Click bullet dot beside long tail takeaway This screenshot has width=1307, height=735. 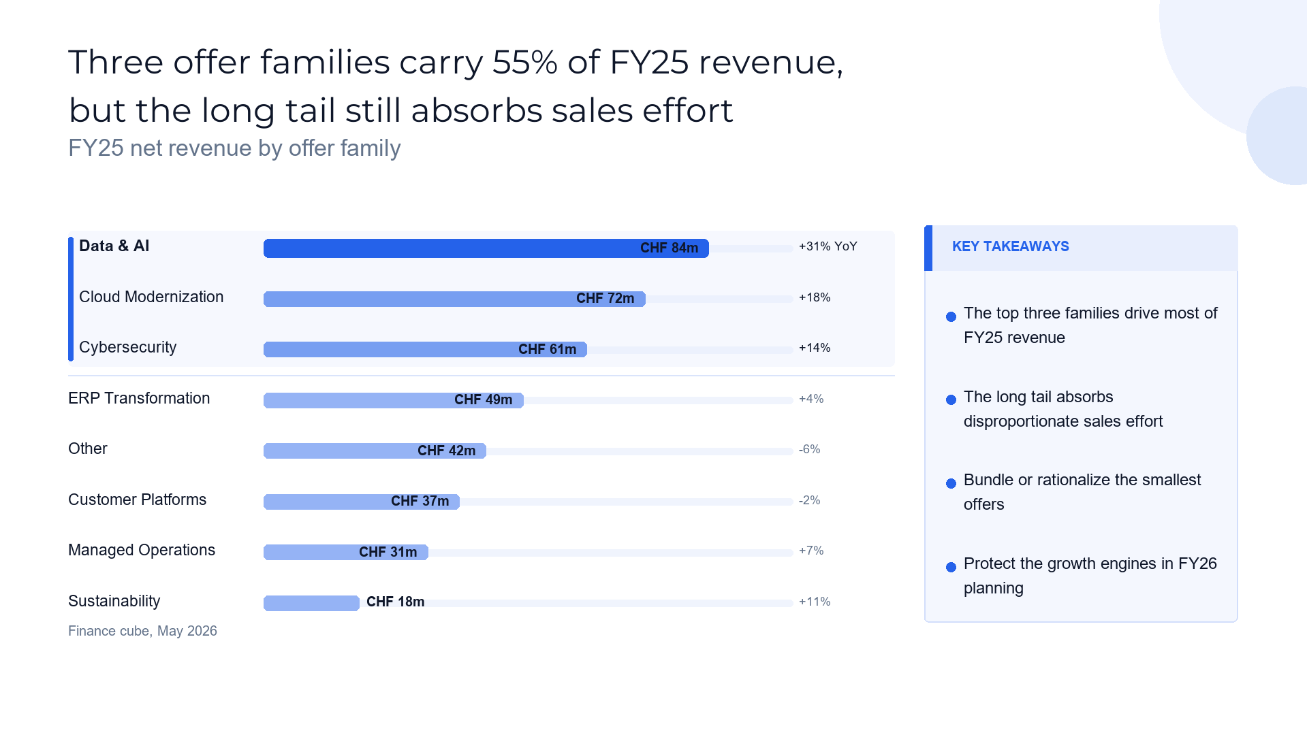pyautogui.click(x=951, y=399)
